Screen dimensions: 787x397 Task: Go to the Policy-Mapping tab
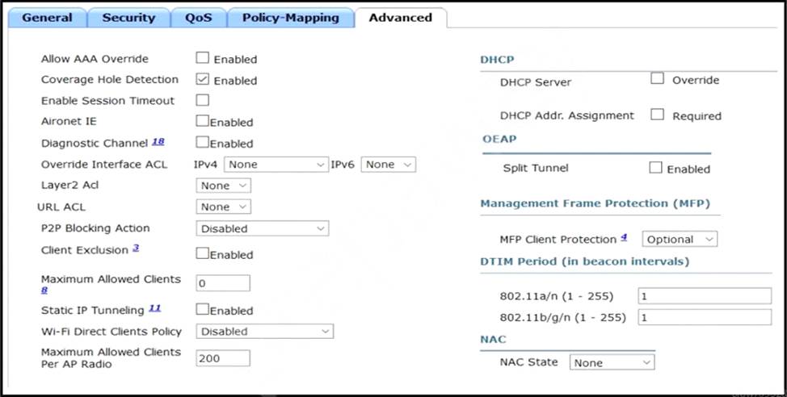290,17
